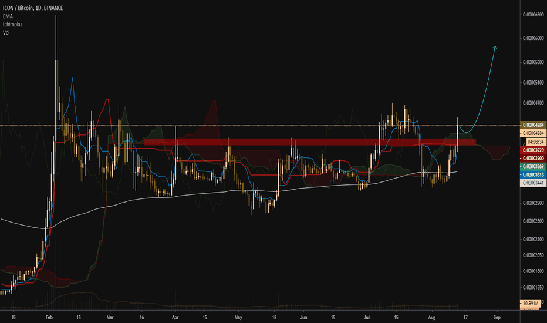Click the blue 0.00003818 price tag

(x=533, y=174)
